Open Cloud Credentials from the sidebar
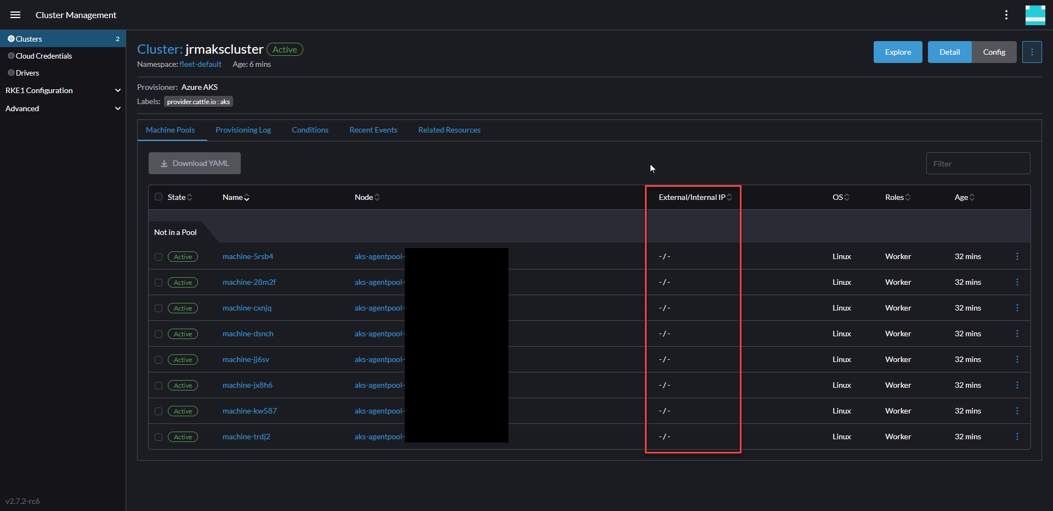 click(x=43, y=55)
